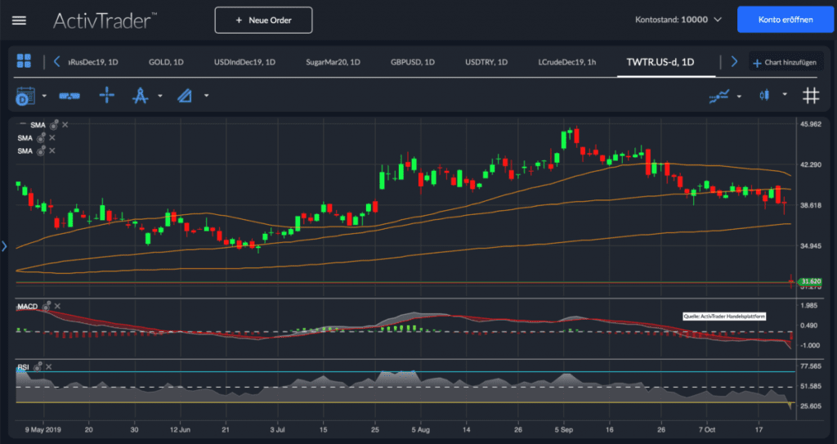Switch to the GOLD, 1D tab

(166, 62)
